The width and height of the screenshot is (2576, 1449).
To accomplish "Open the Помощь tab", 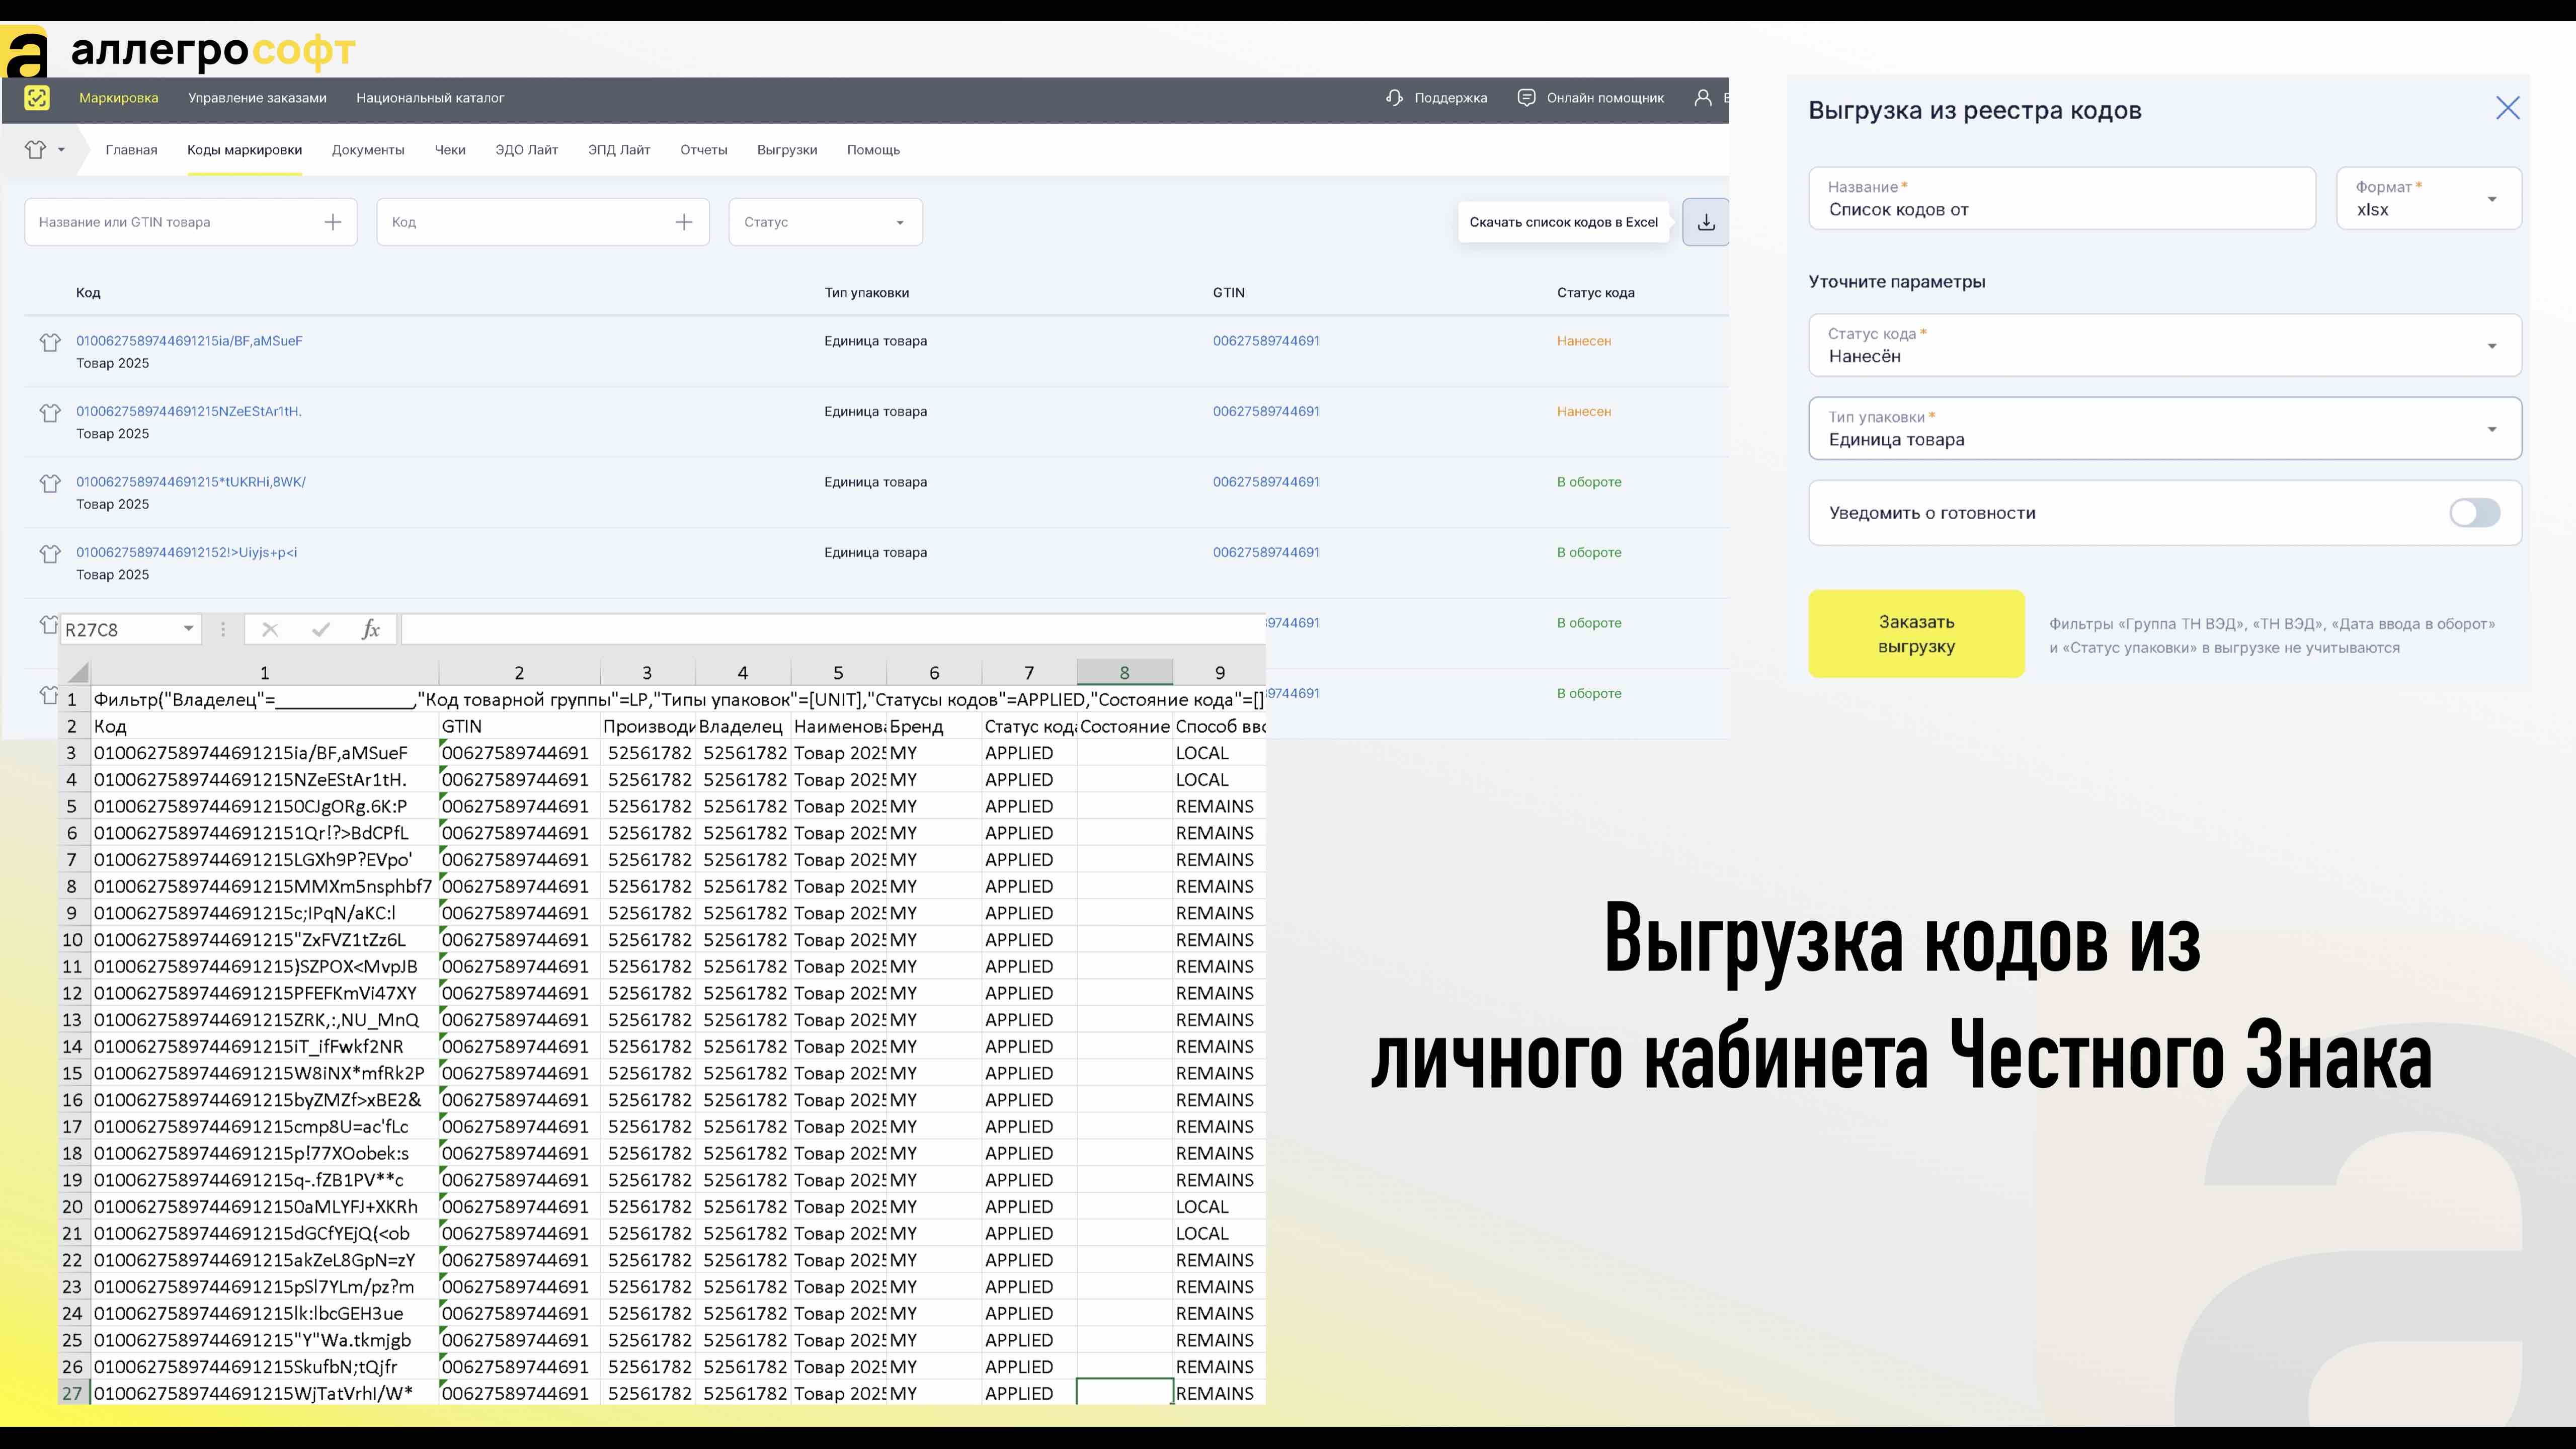I will (873, 150).
